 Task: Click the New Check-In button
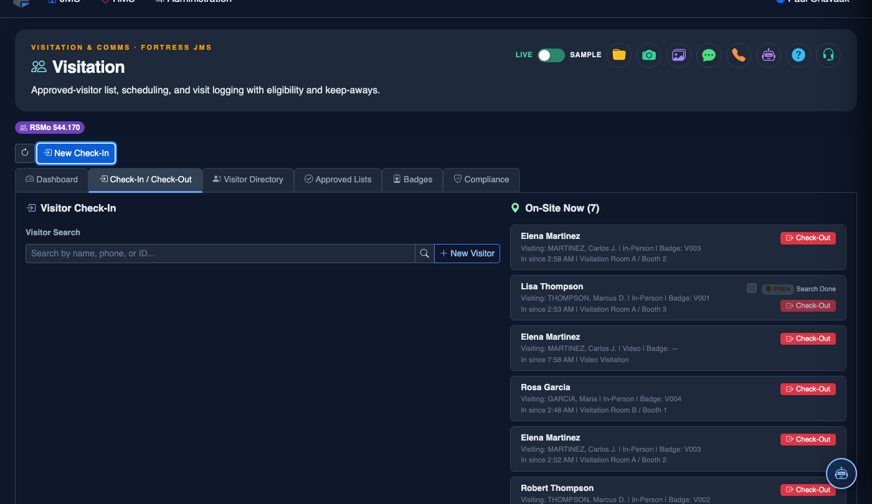tap(76, 153)
